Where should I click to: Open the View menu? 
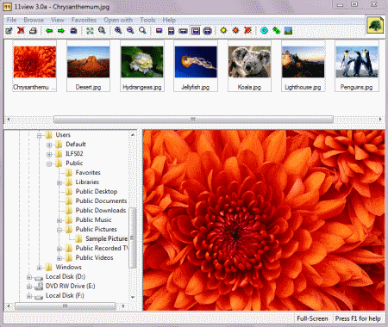58,20
